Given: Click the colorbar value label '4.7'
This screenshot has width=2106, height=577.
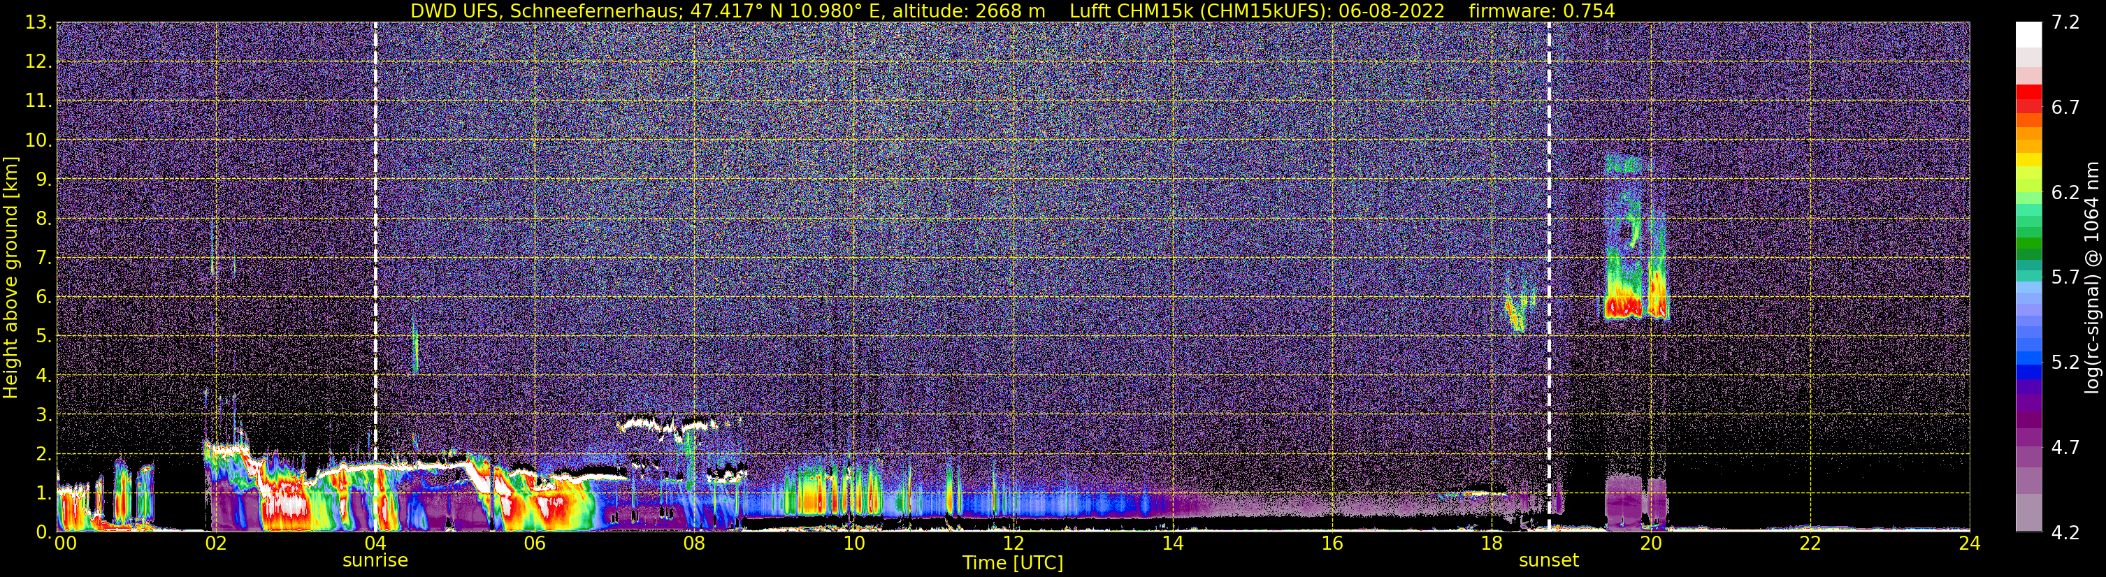Looking at the screenshot, I should coord(2065,448).
